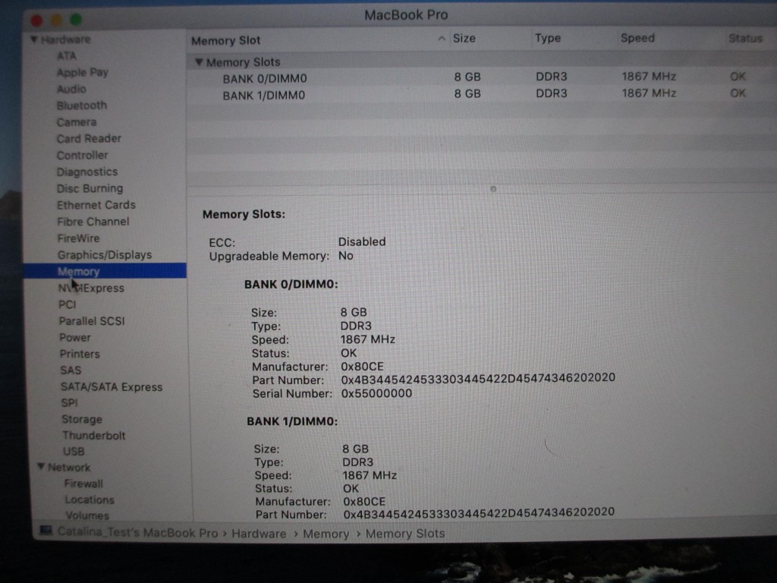Minimize the window with yellow button
This screenshot has width=777, height=583.
(x=56, y=20)
